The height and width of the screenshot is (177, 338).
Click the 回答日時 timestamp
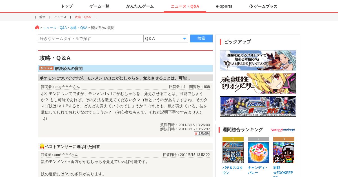pos(186,155)
